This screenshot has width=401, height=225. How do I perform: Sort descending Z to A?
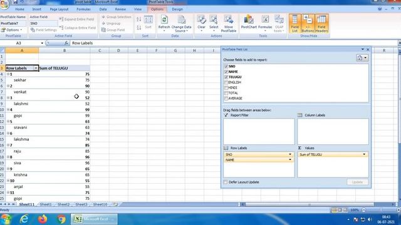pyautogui.click(x=139, y=27)
